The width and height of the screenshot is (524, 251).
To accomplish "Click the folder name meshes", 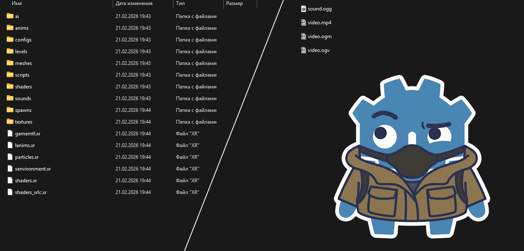I will 23,63.
